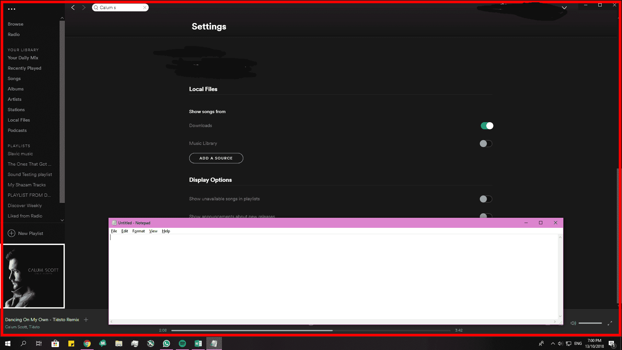Open the three-dots Spotify menu
Screen dimensions: 622x350
[12, 9]
